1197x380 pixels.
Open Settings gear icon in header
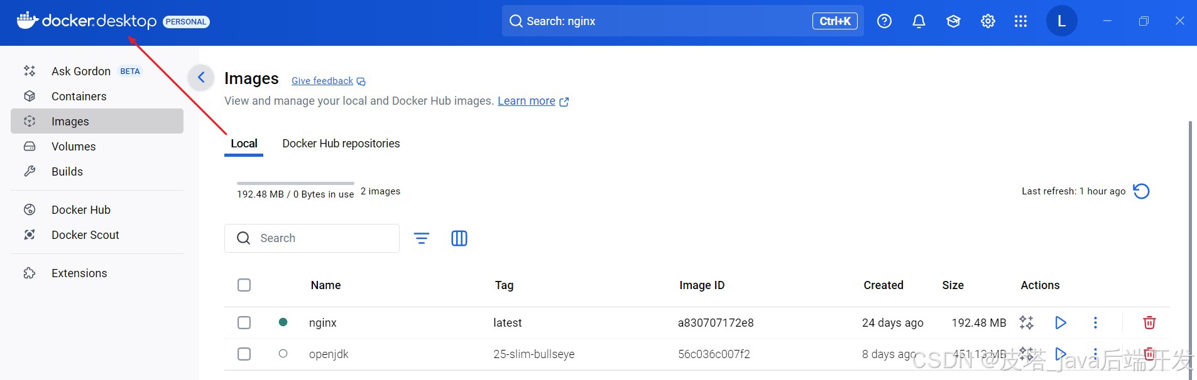tap(988, 21)
